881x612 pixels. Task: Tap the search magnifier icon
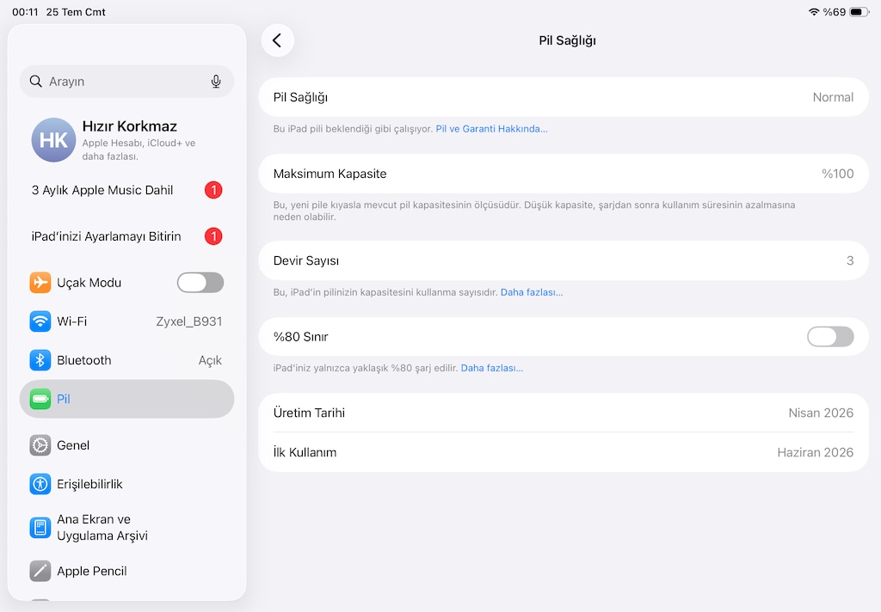[x=36, y=82]
